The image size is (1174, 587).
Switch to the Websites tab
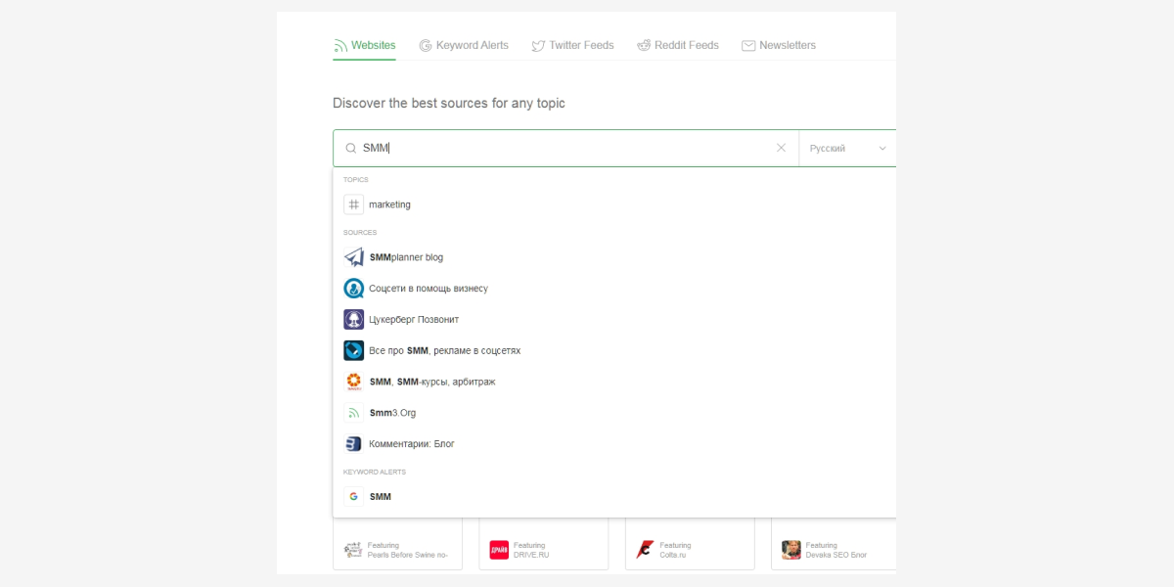coord(364,45)
